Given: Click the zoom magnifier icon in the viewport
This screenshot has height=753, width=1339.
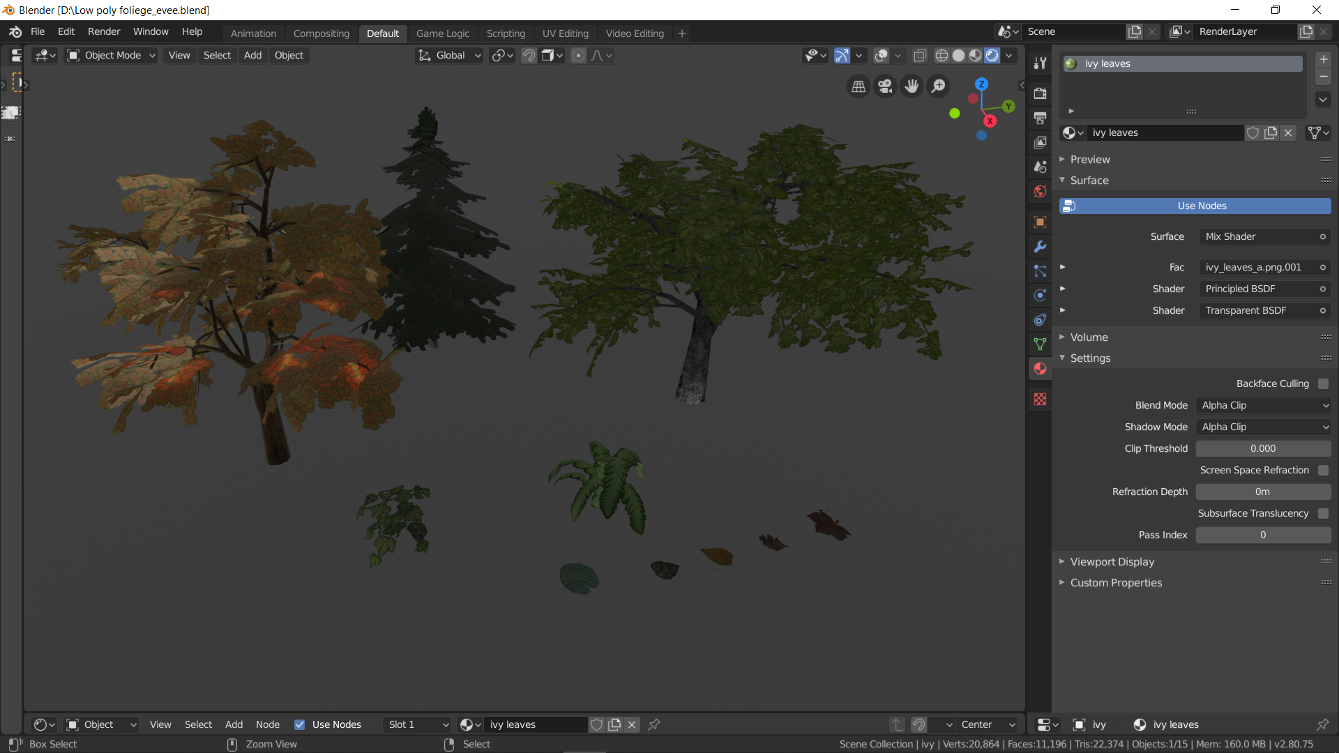Looking at the screenshot, I should 938,86.
